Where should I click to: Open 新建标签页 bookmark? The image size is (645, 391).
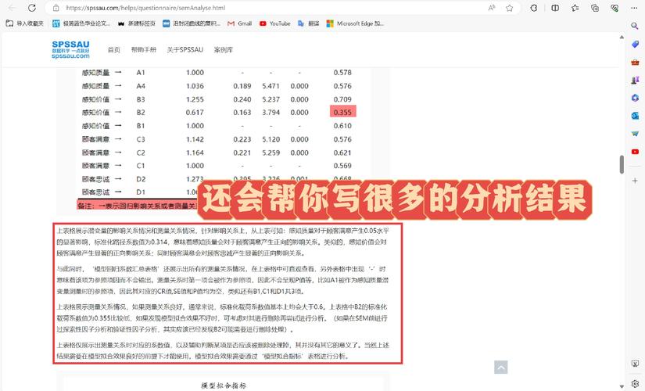[137, 24]
